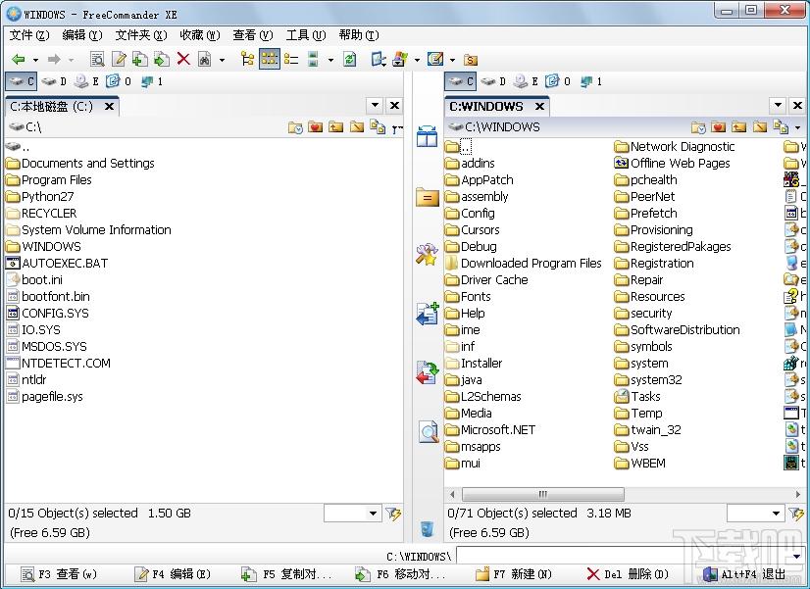The image size is (810, 589).
Task: Click the tools and star middle icon
Action: pos(428,254)
